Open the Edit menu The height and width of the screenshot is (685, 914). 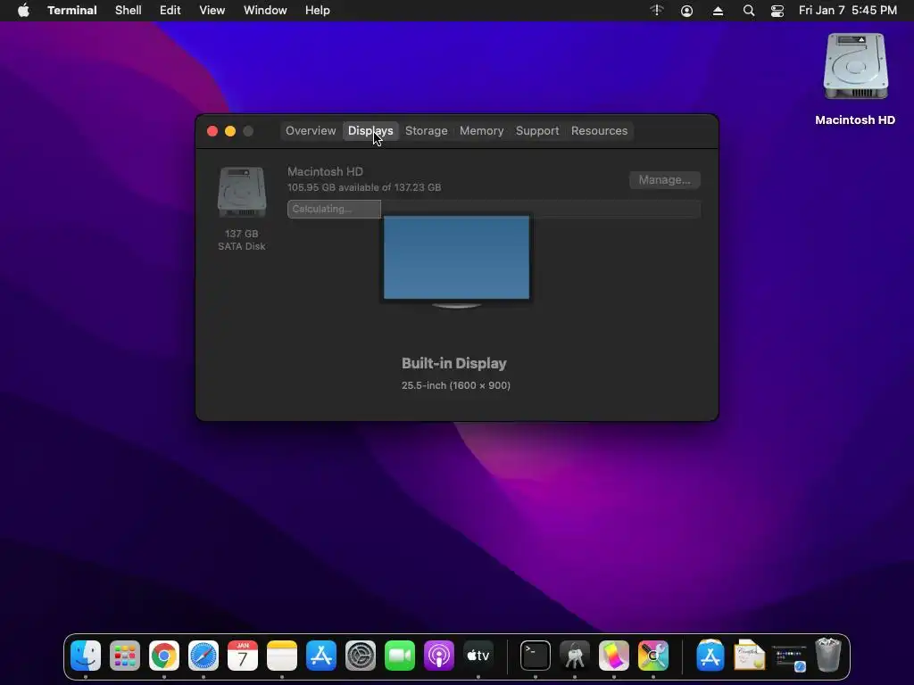pos(170,11)
